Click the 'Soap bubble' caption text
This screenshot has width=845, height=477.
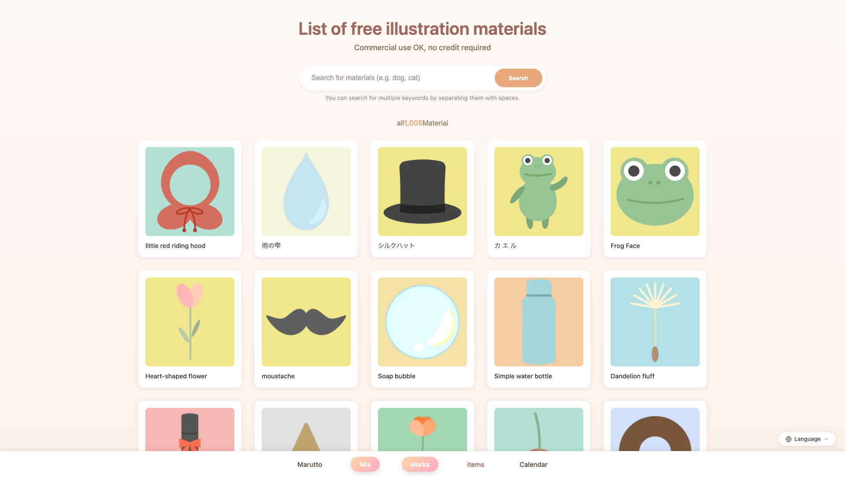click(x=397, y=376)
